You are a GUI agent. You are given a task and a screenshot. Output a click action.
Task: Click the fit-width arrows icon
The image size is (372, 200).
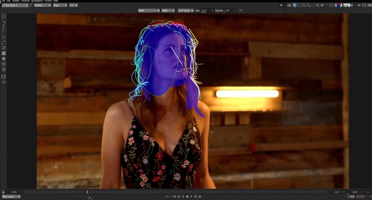tap(364, 5)
